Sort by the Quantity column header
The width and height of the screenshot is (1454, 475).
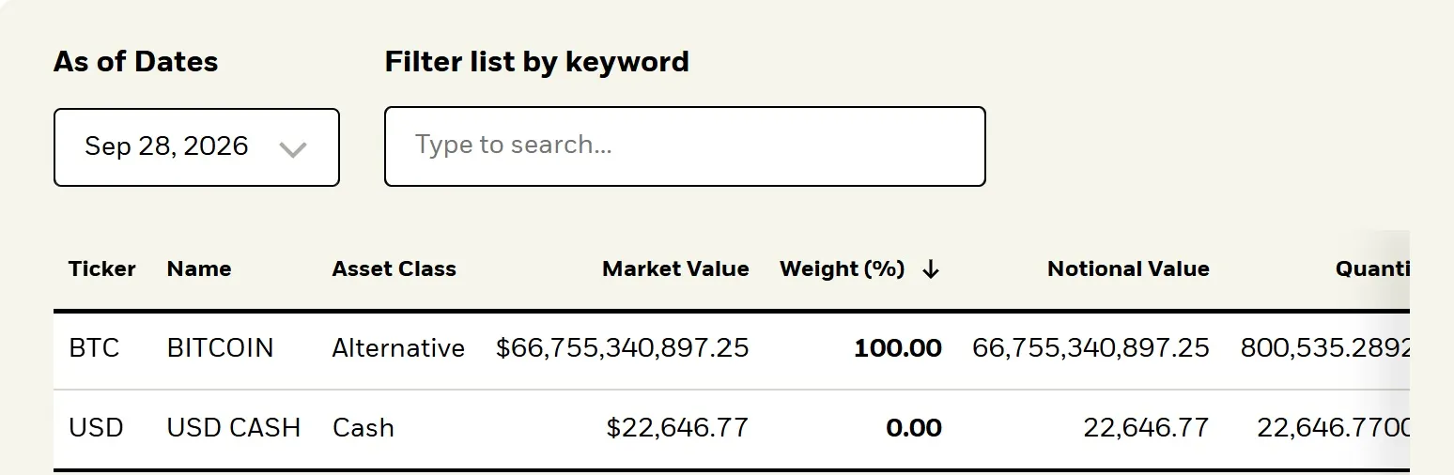1372,269
